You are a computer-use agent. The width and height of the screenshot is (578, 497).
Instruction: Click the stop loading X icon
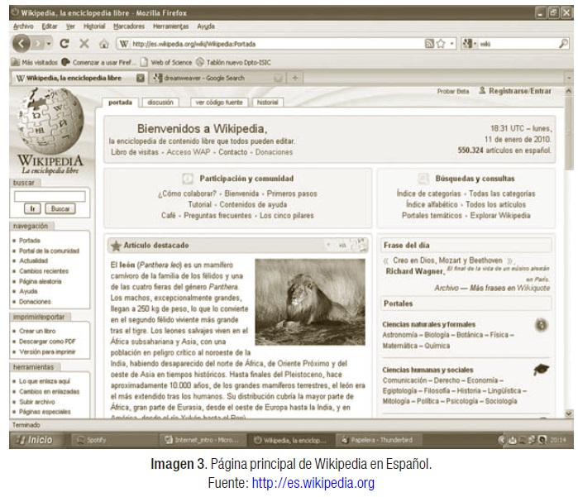coord(84,44)
